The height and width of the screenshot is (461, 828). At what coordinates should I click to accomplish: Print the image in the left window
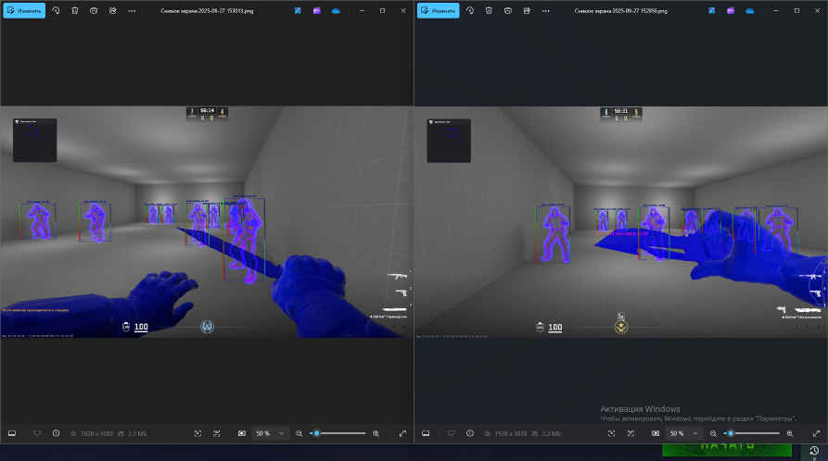pyautogui.click(x=94, y=10)
